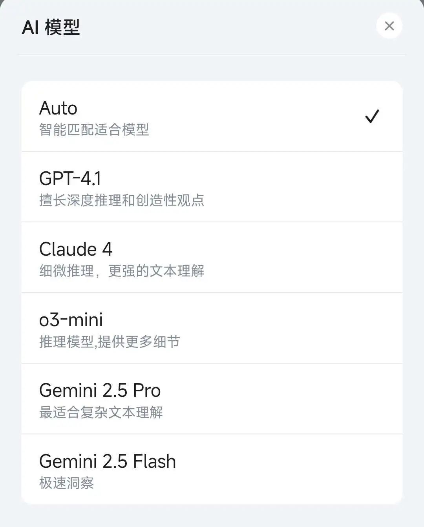Screen dimensions: 424x527
Task: Switch to the Claude 4 model
Action: click(x=76, y=249)
